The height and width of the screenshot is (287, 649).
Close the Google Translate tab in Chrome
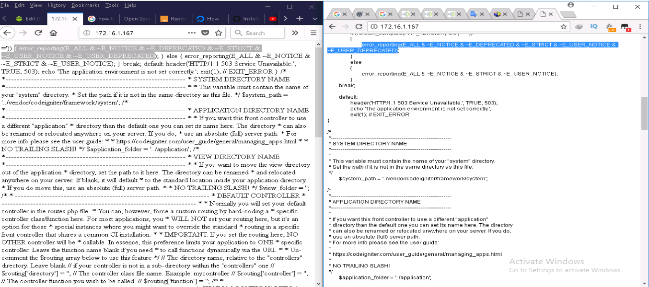[x=482, y=14]
